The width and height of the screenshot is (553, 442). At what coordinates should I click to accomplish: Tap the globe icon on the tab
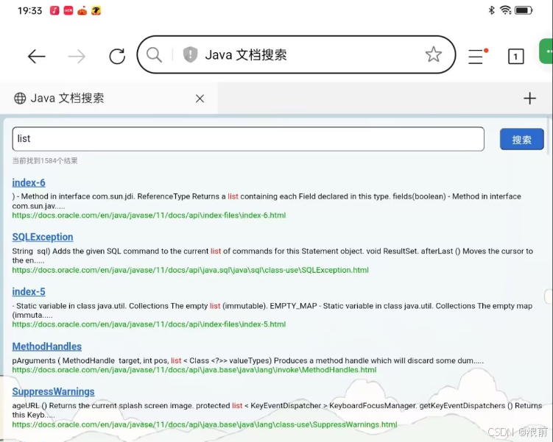(x=20, y=99)
